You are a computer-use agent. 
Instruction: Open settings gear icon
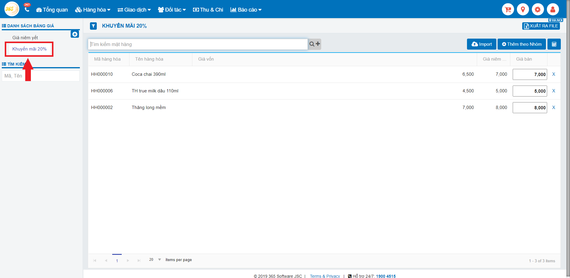pos(538,10)
